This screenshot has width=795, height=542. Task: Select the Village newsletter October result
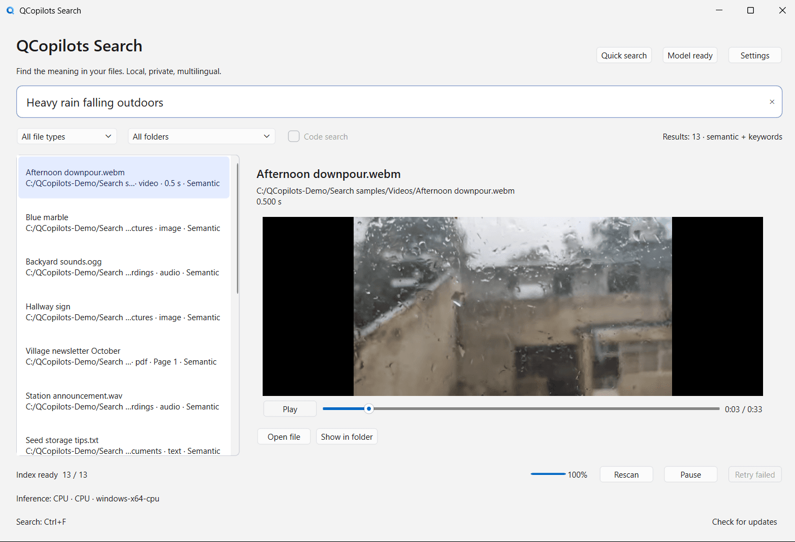124,356
